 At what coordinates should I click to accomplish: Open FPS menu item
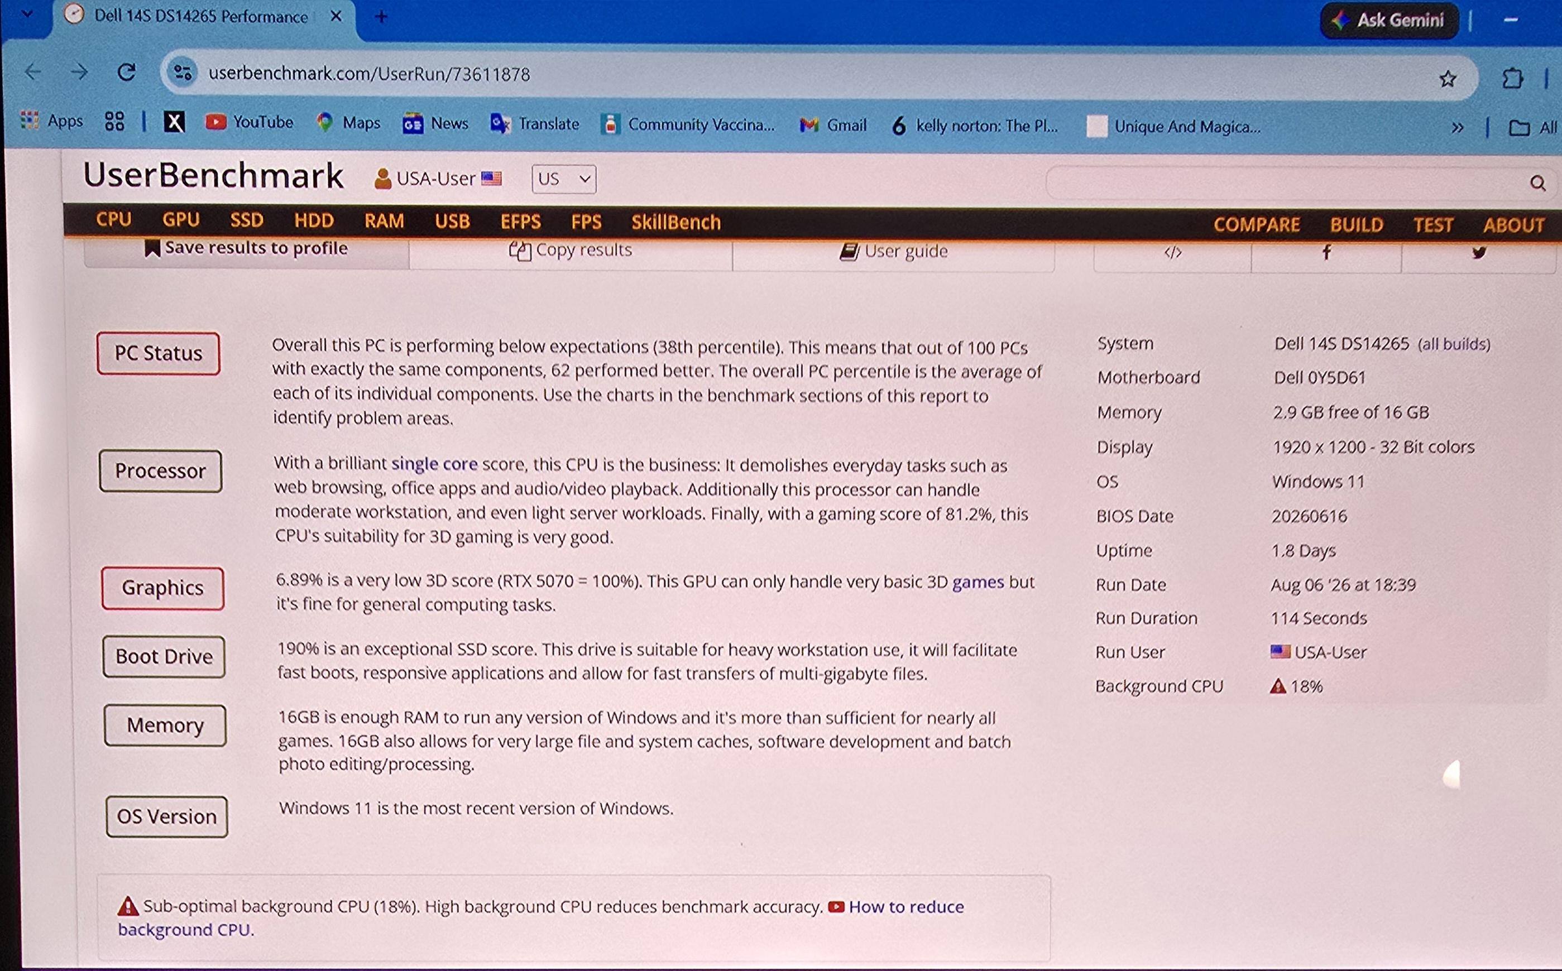586,222
